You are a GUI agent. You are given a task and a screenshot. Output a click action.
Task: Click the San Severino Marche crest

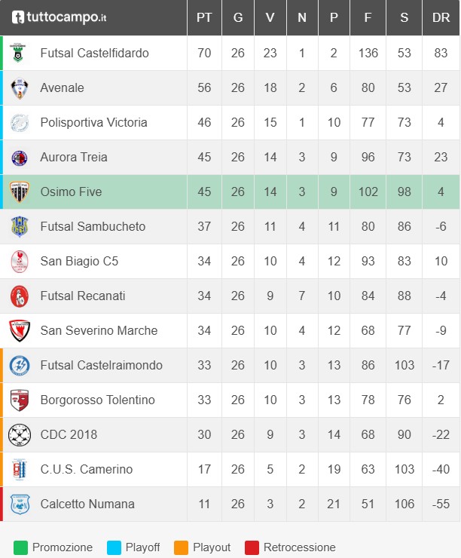18,331
